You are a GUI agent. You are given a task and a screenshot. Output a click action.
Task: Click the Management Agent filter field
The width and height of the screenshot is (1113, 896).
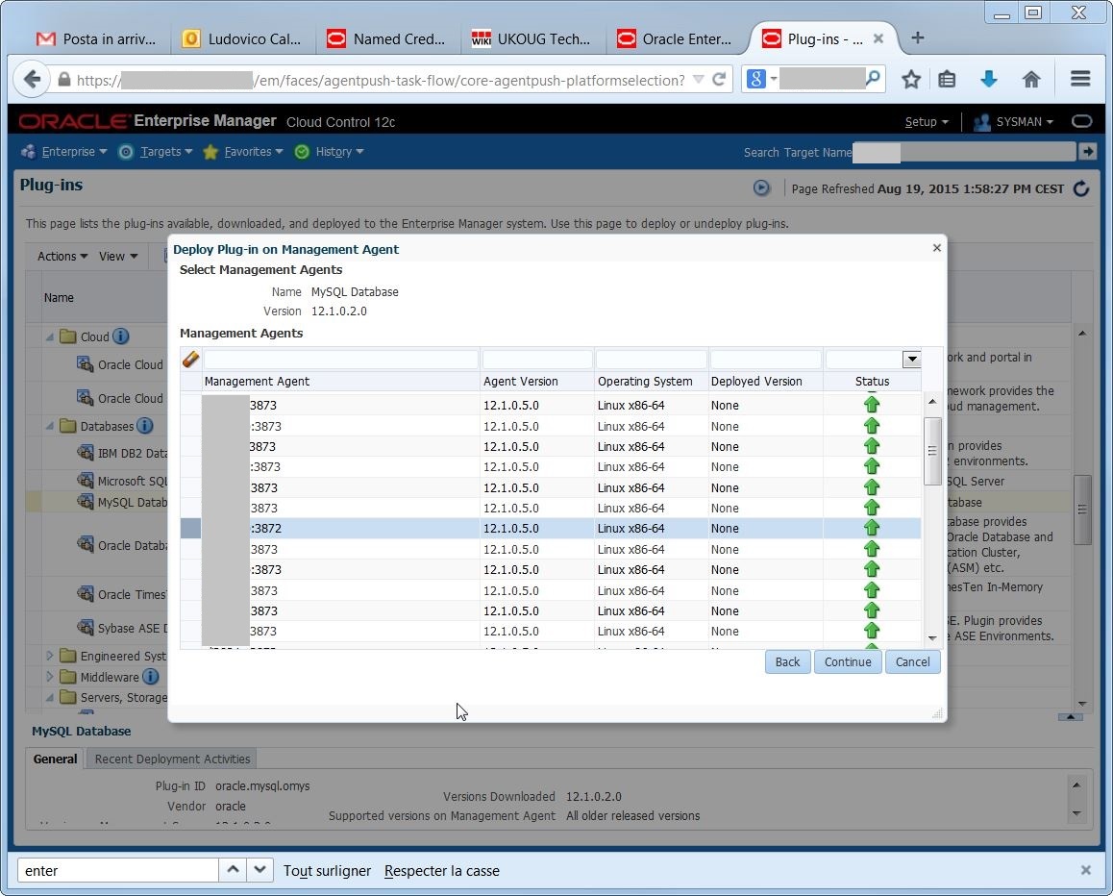tap(340, 360)
